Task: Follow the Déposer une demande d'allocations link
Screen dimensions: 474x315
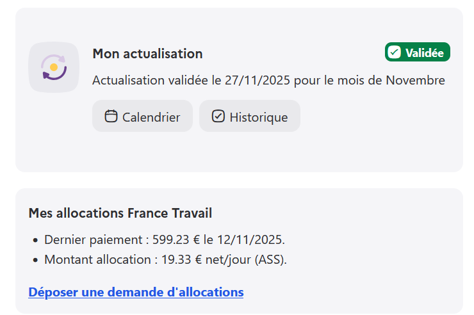Action: click(136, 293)
